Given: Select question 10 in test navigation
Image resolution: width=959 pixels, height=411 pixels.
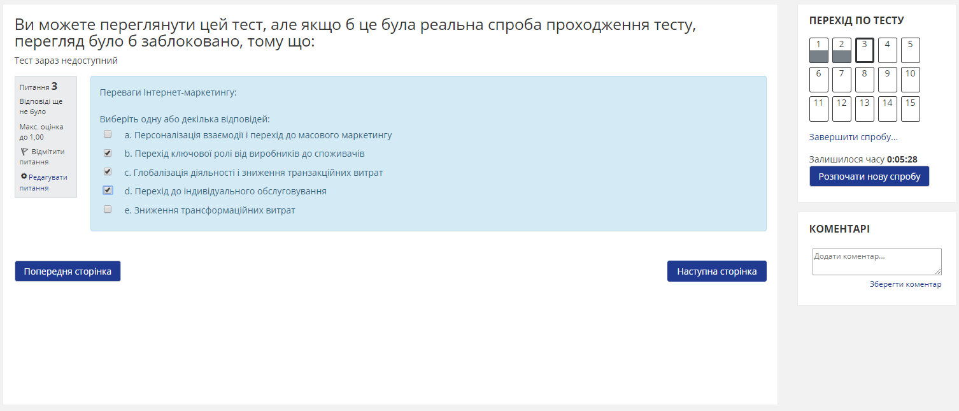Looking at the screenshot, I should point(910,80).
